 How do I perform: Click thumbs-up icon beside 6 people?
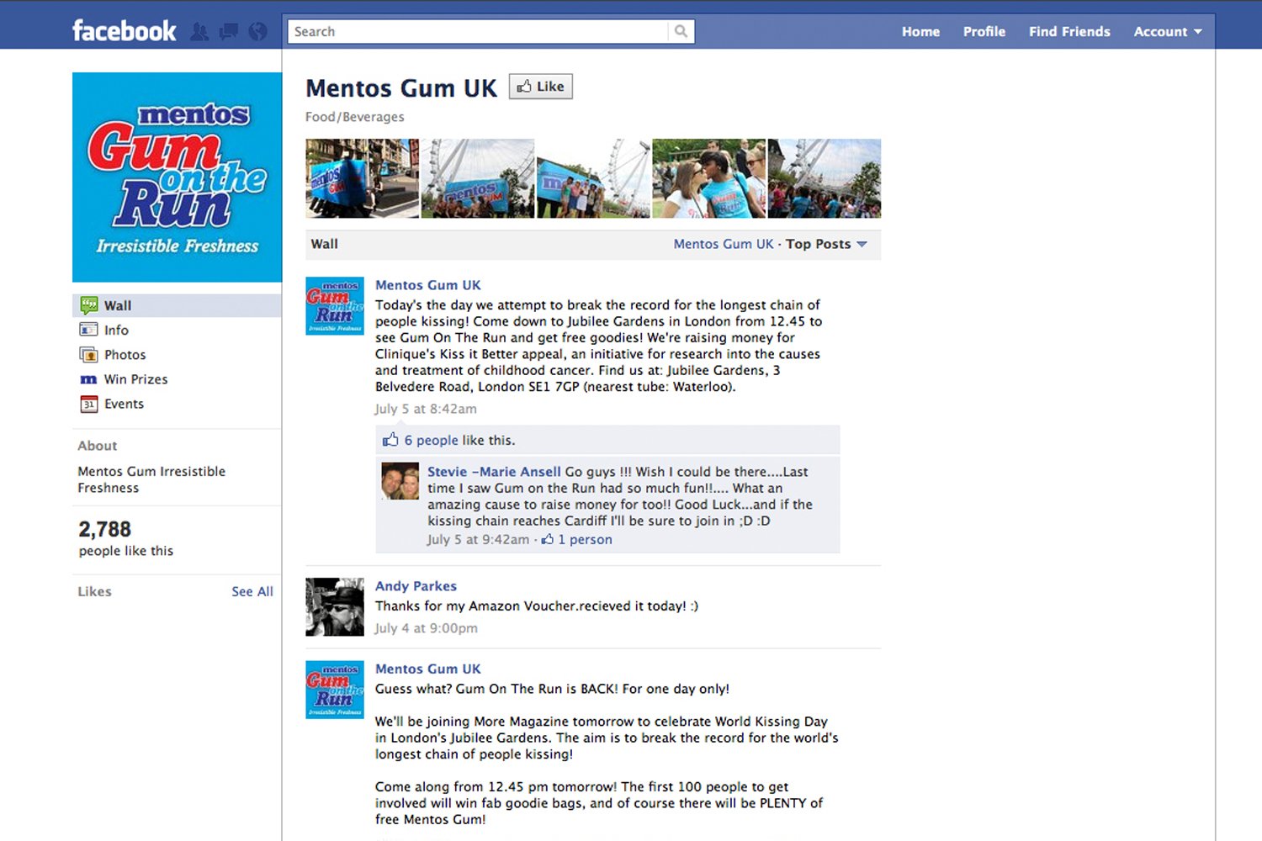(x=390, y=440)
